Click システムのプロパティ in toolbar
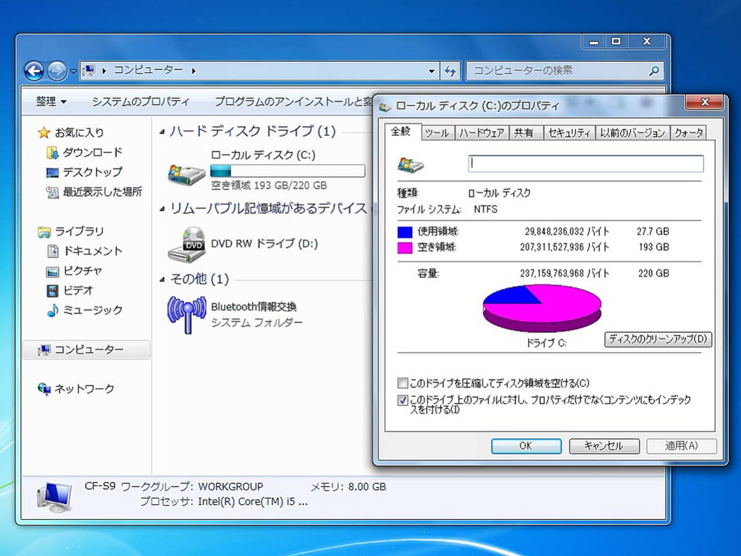The image size is (741, 556). (x=141, y=101)
